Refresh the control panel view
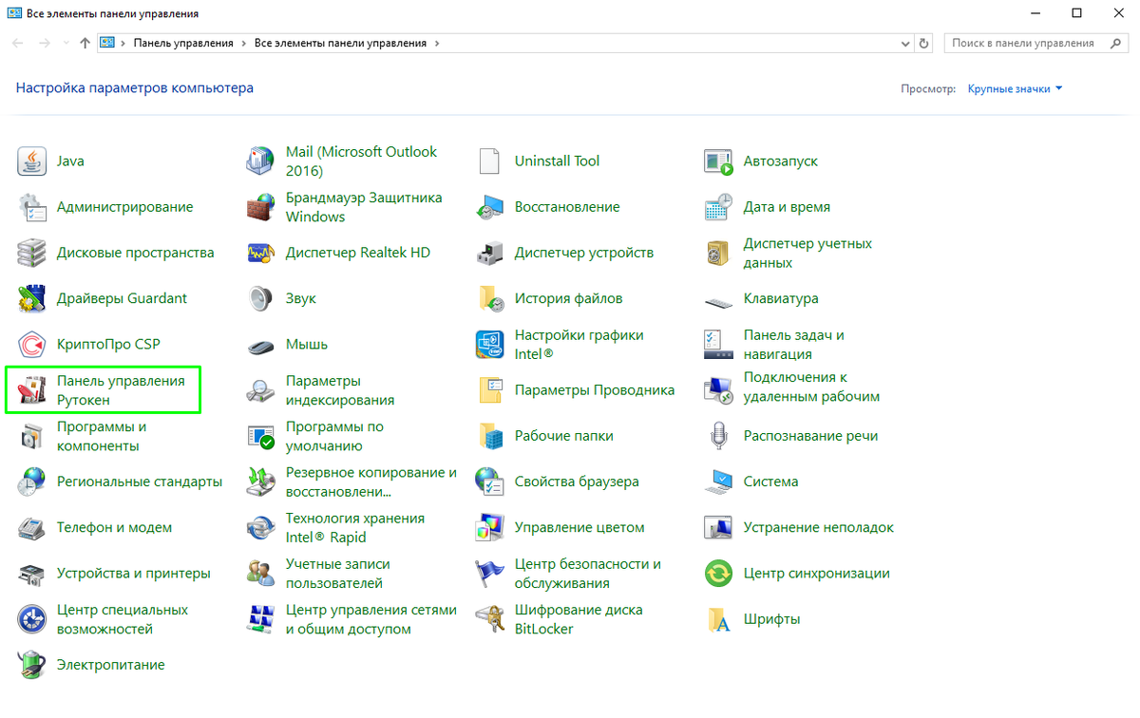The width and height of the screenshot is (1140, 718). (924, 43)
